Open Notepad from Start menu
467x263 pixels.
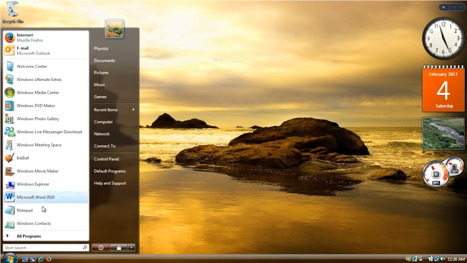(x=46, y=210)
